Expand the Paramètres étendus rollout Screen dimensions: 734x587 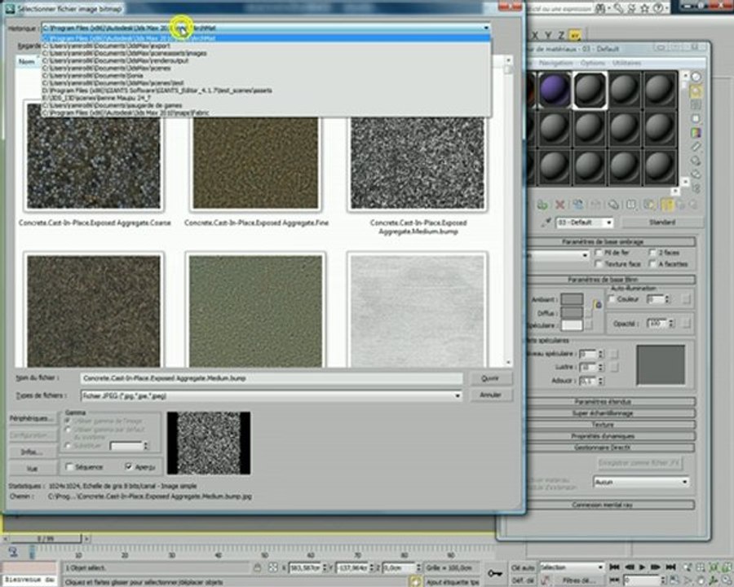603,402
